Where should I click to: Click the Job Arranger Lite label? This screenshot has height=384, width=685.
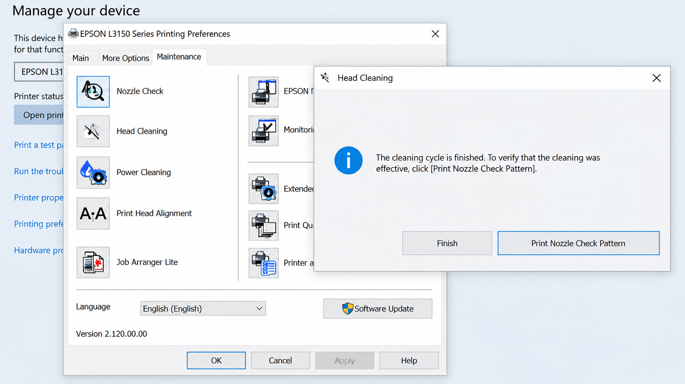(x=147, y=262)
